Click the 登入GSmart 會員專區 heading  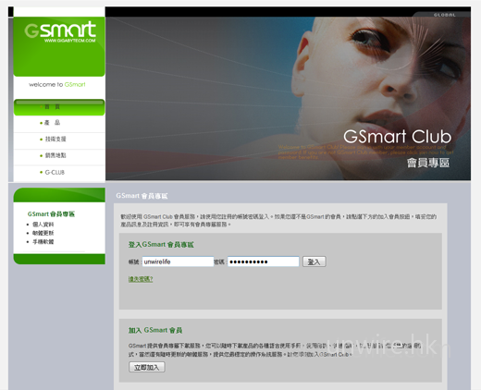pyautogui.click(x=161, y=245)
